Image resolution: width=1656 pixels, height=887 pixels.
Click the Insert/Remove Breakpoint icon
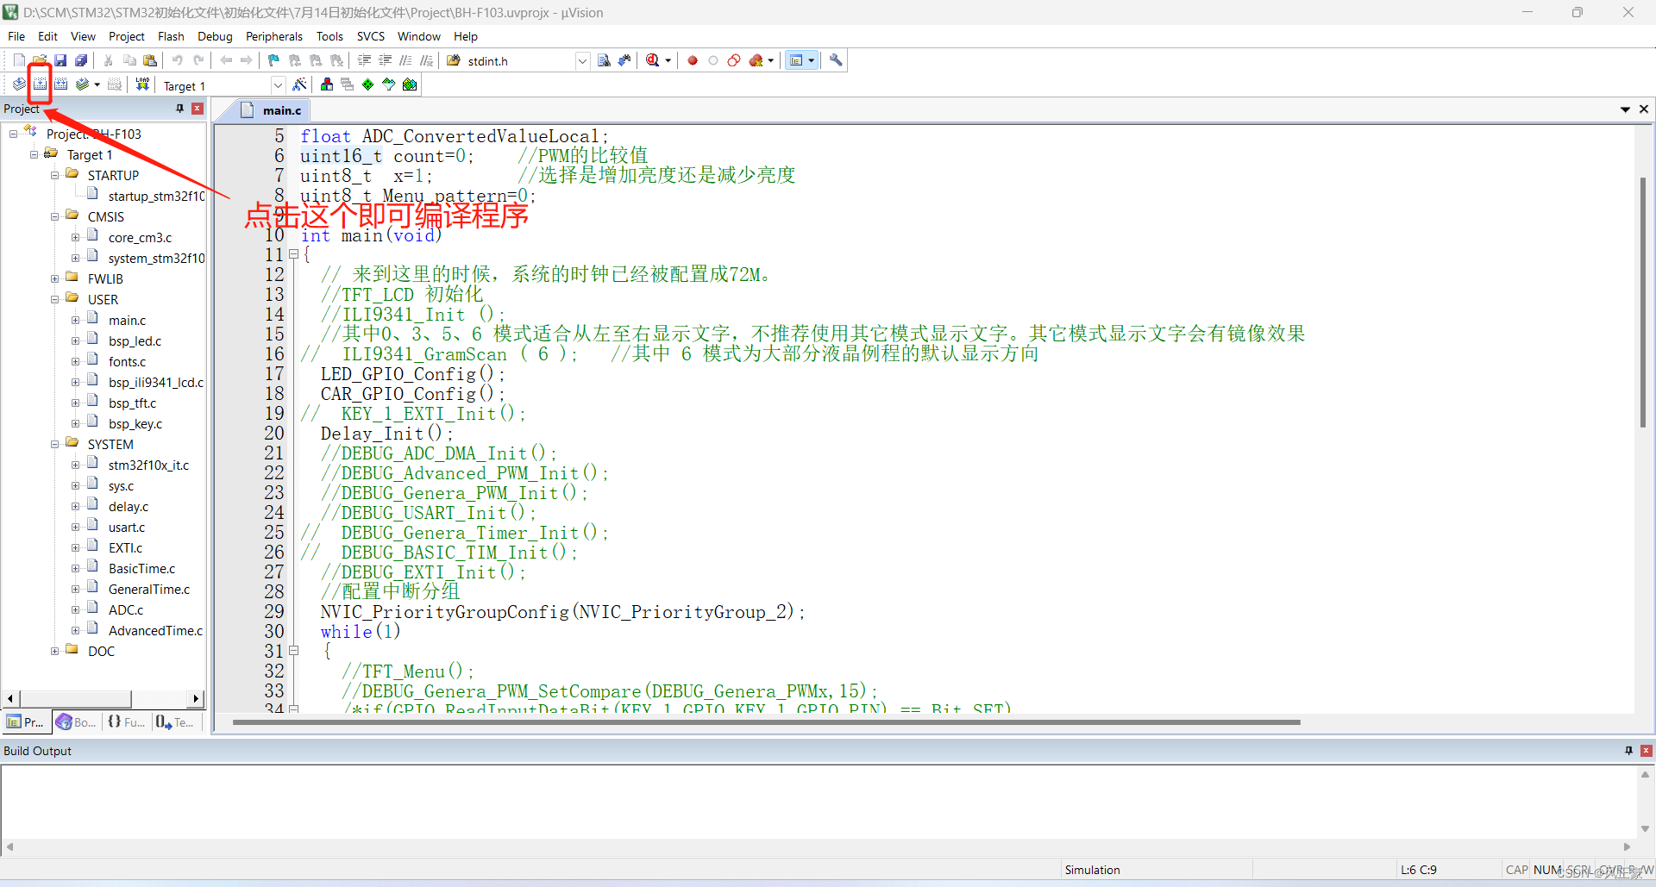click(692, 59)
